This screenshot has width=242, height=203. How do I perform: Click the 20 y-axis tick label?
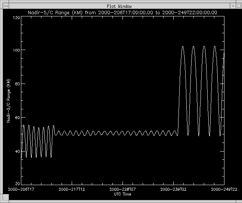(x=17, y=184)
